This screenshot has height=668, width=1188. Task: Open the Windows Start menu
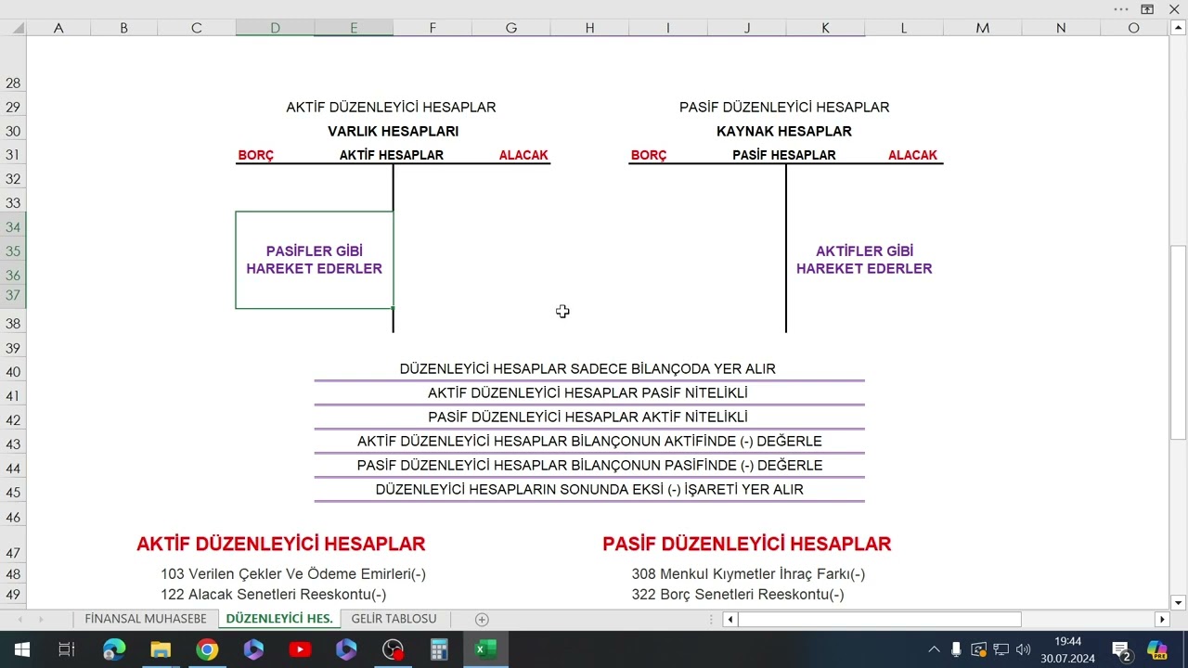click(x=21, y=649)
